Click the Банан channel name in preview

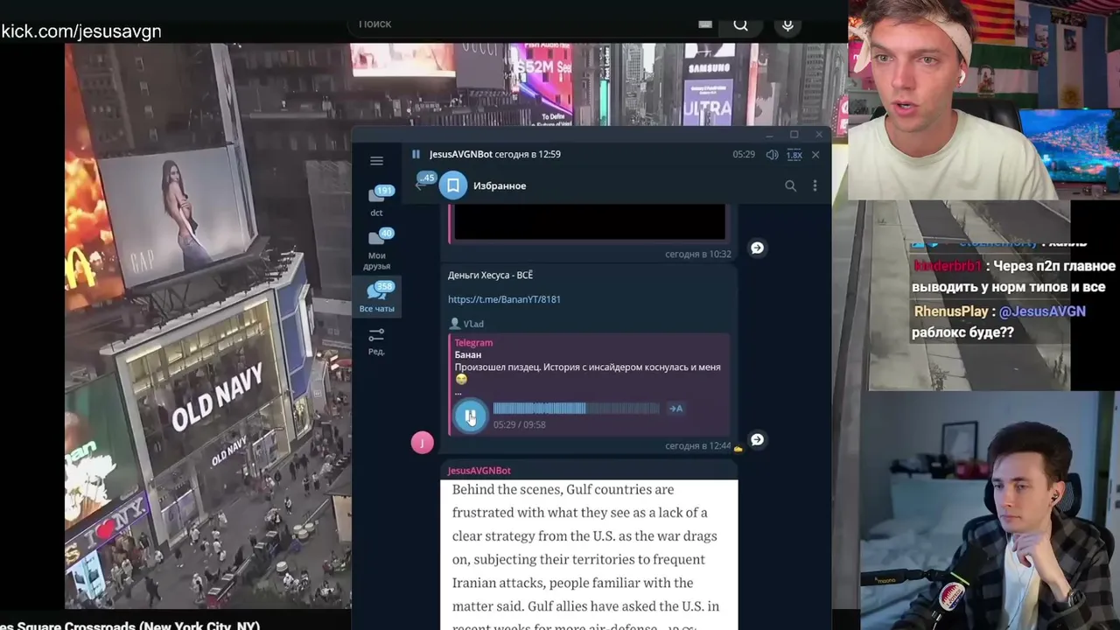[468, 355]
